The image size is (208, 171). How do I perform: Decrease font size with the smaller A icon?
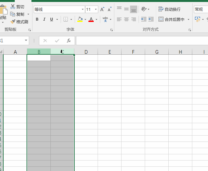109,9
